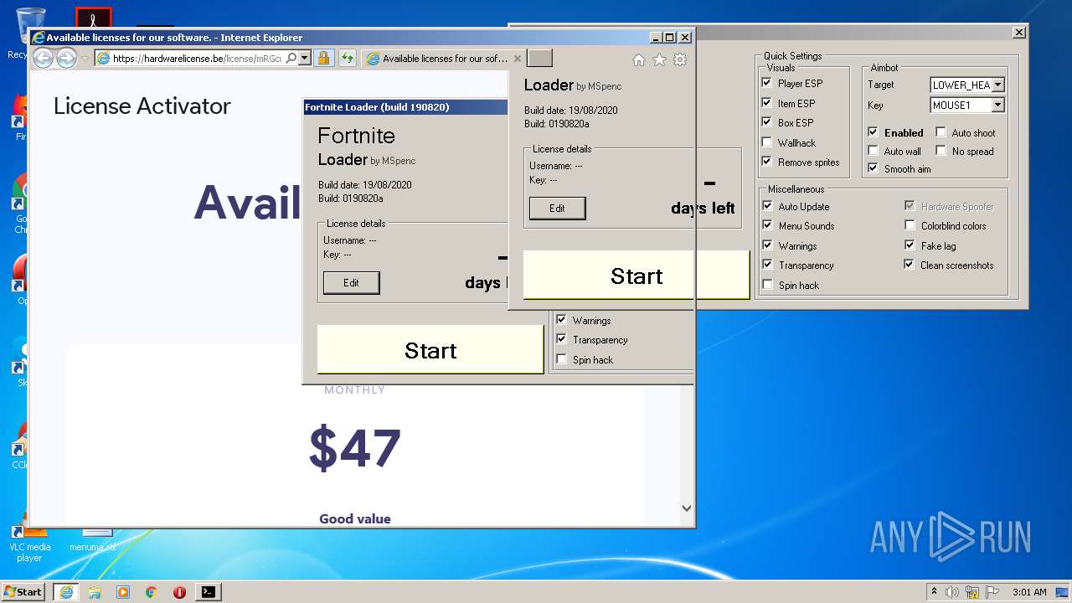
Task: Click Internet Explorer in the taskbar
Action: 66,591
